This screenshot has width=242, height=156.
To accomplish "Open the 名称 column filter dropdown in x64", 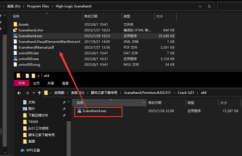I will [x=144, y=103].
